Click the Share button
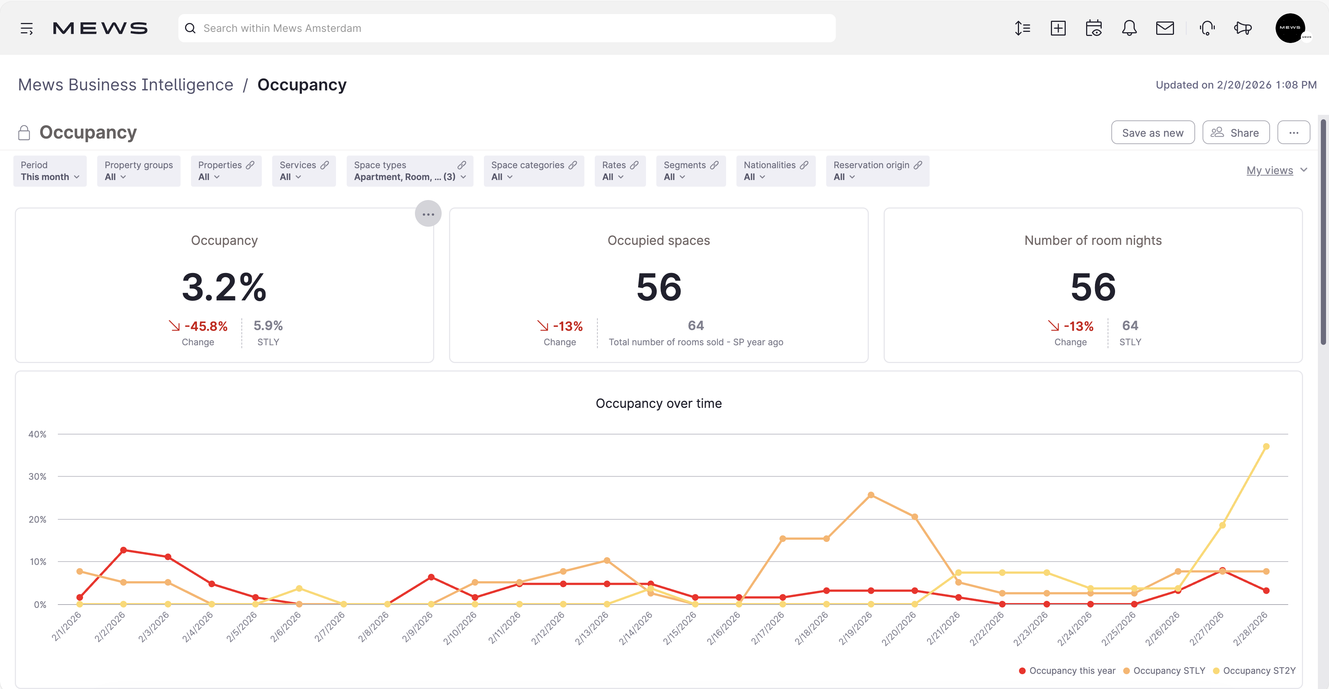1329x689 pixels. [1236, 133]
